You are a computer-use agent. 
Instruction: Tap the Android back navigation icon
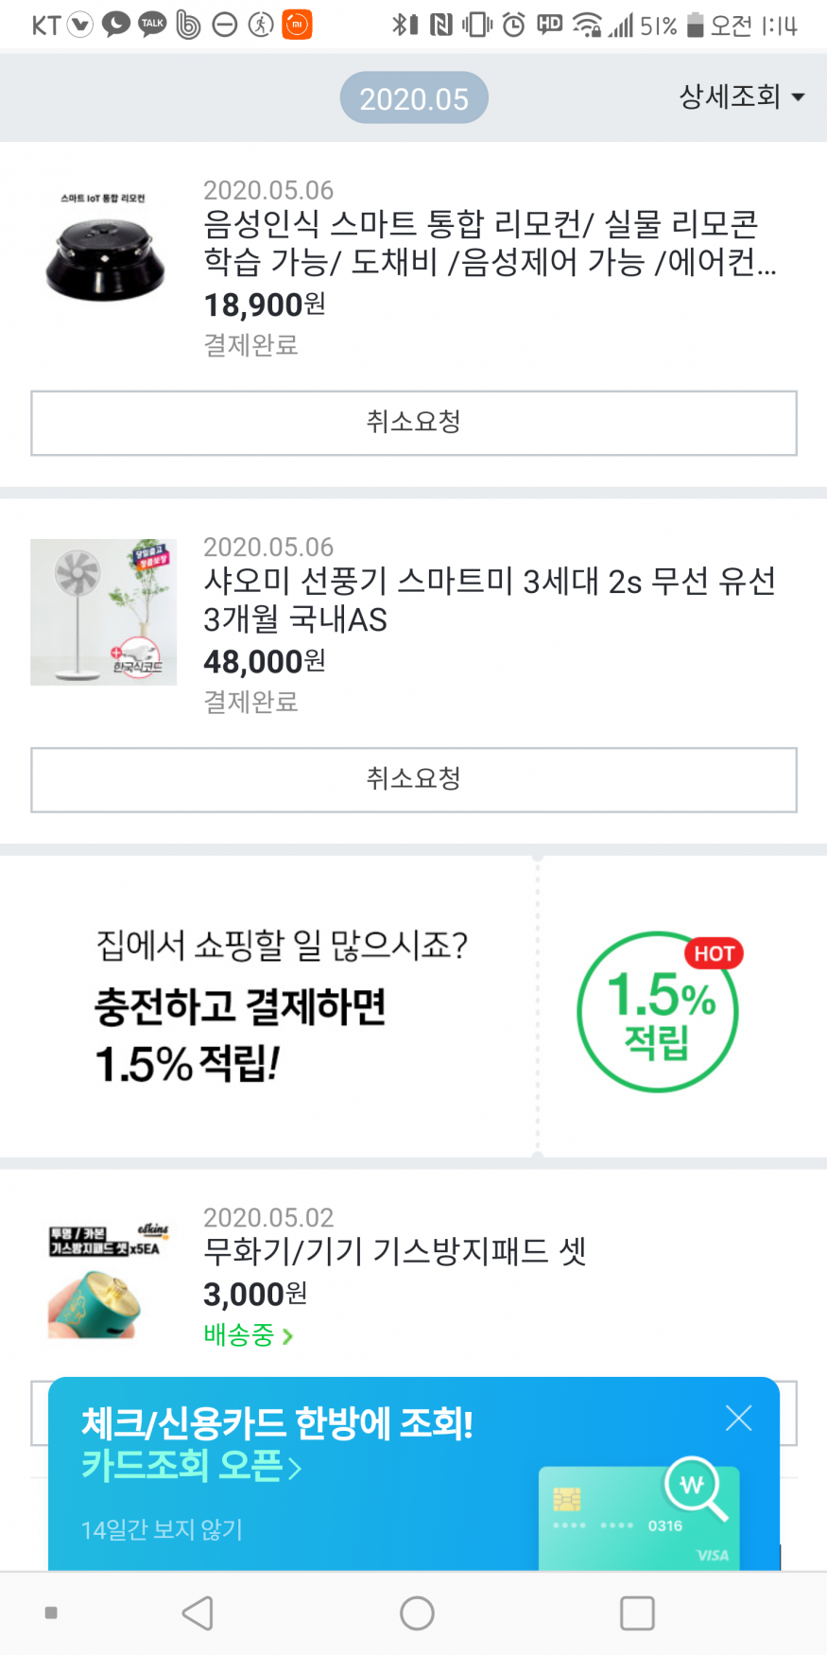tap(198, 1612)
